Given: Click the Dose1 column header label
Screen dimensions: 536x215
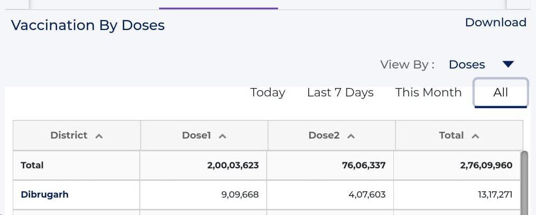Looking at the screenshot, I should 196,135.
